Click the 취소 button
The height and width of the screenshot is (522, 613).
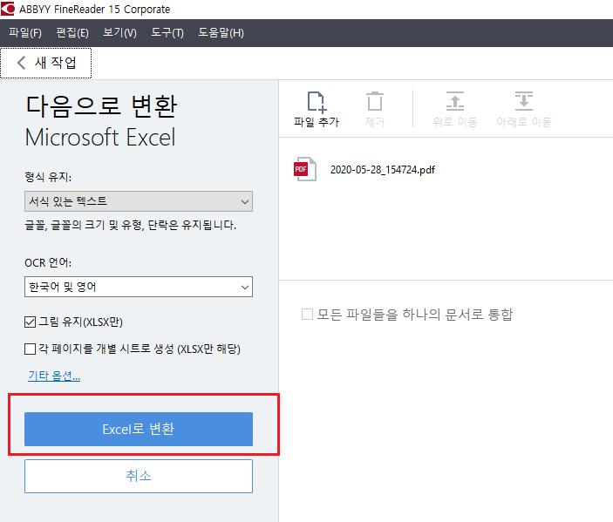click(x=139, y=476)
